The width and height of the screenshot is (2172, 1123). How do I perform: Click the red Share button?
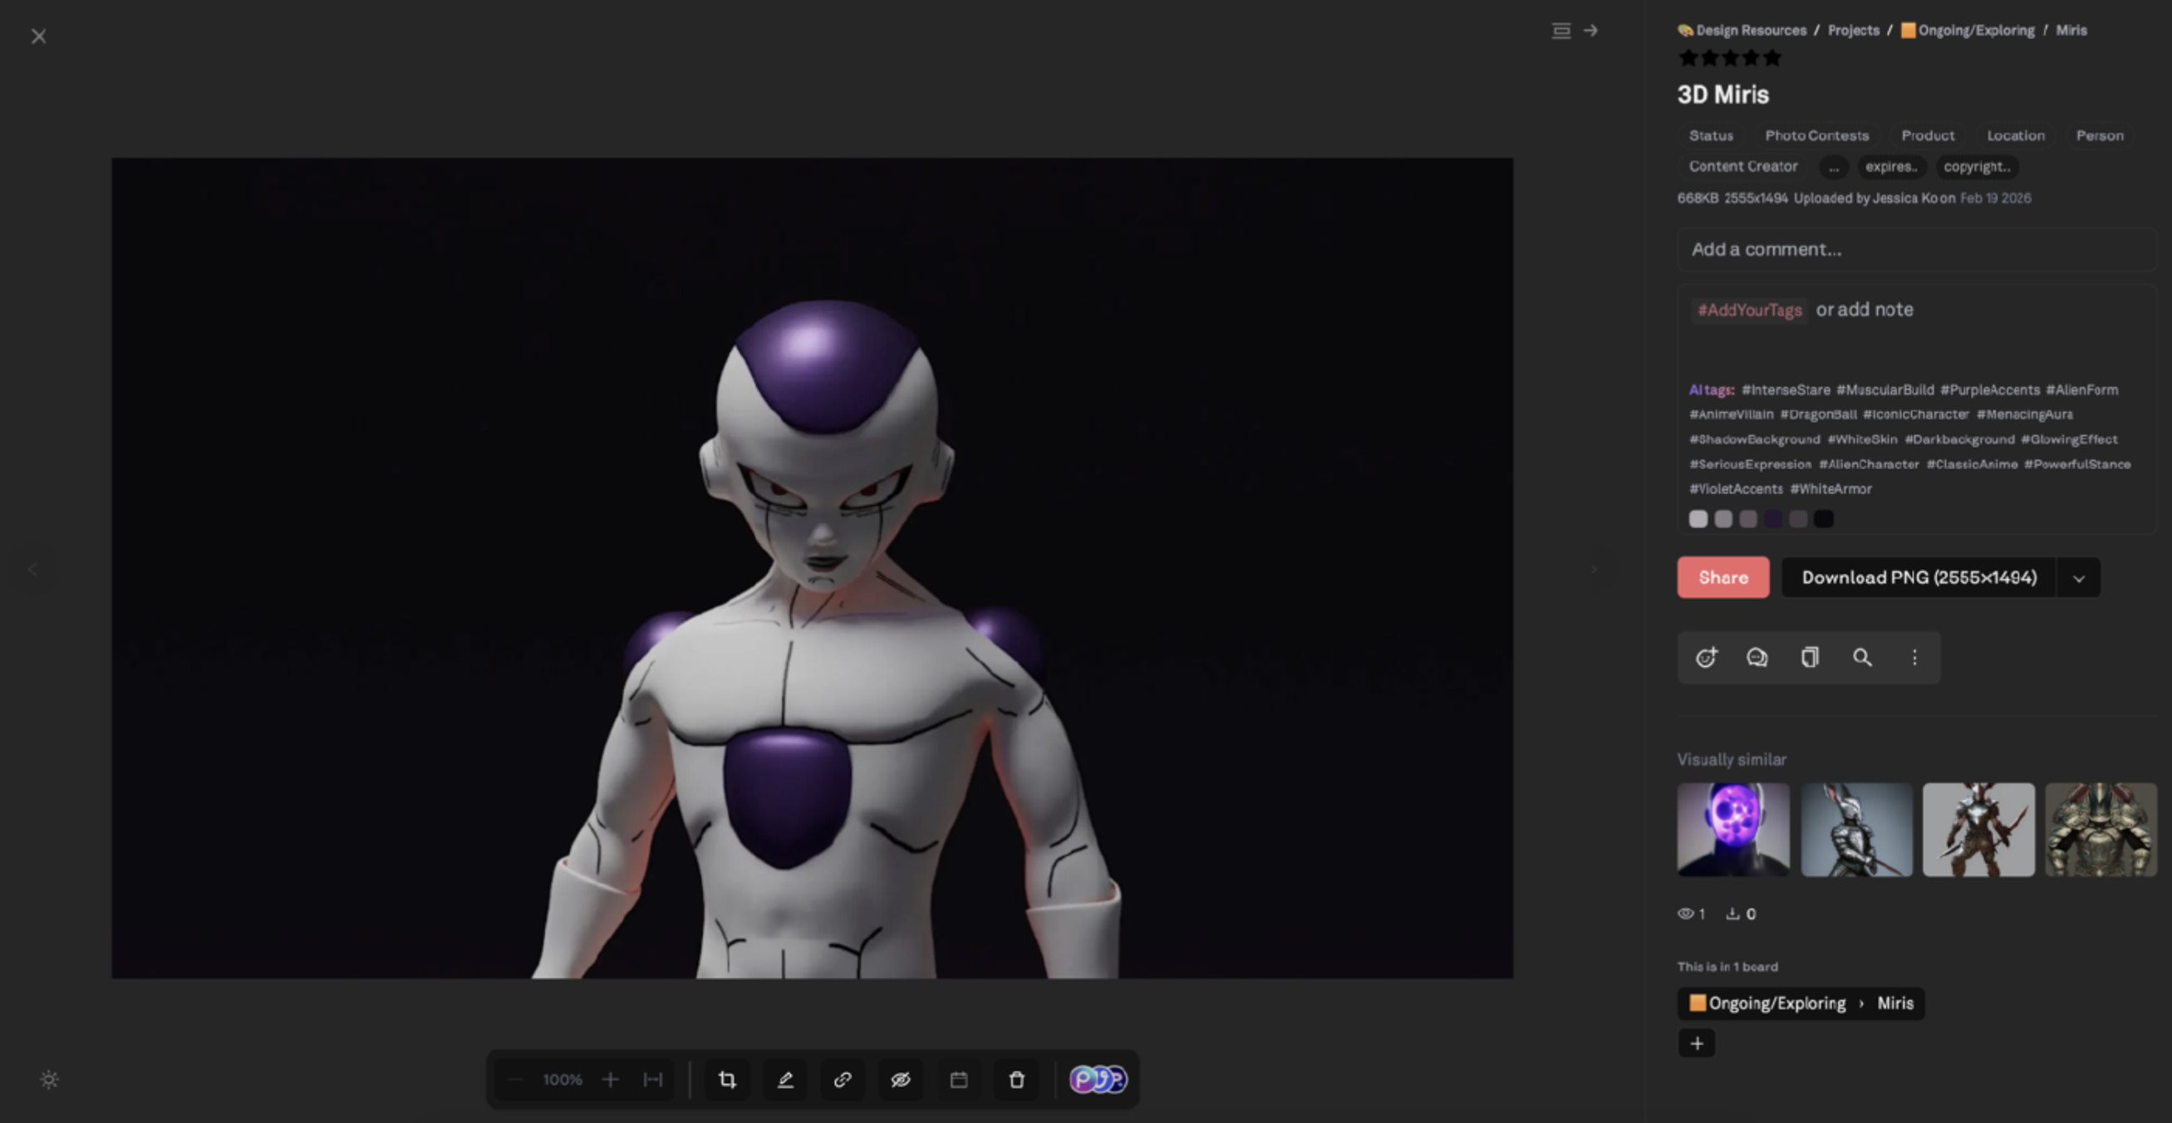1722,577
